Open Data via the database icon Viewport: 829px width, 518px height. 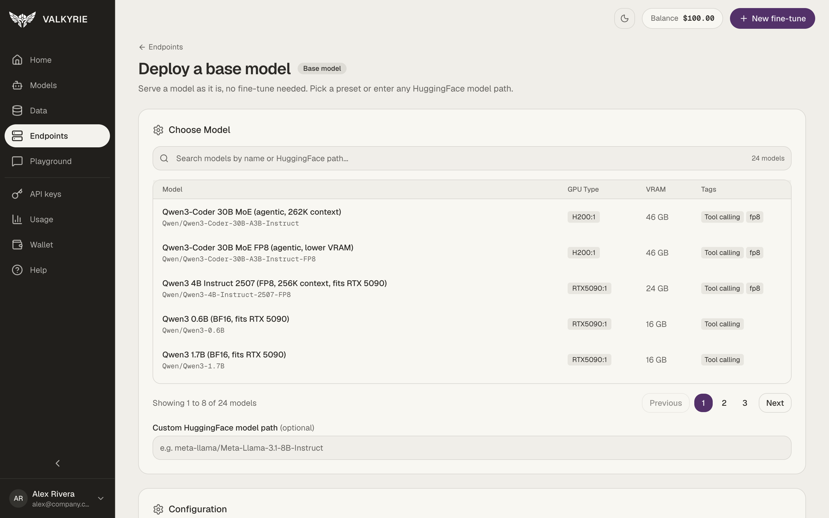17,111
